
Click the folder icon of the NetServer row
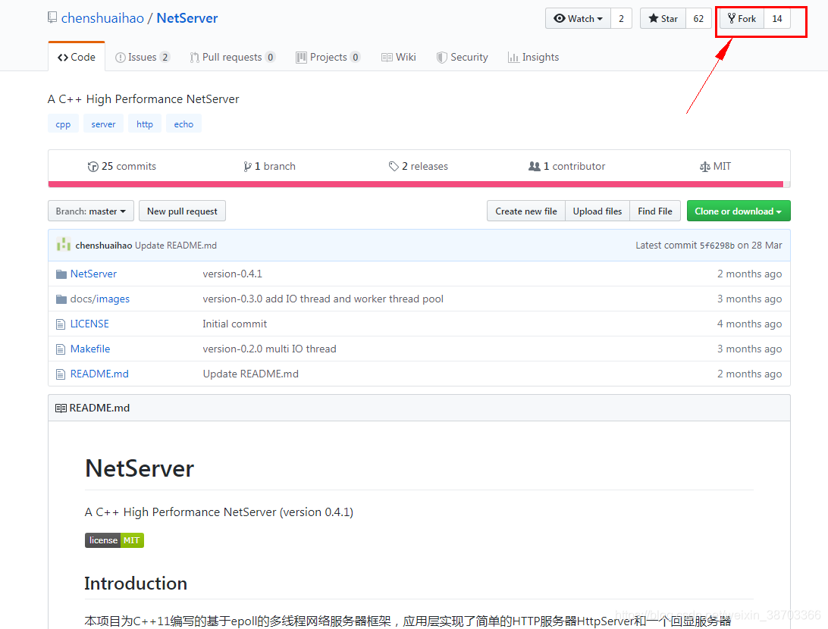click(61, 274)
